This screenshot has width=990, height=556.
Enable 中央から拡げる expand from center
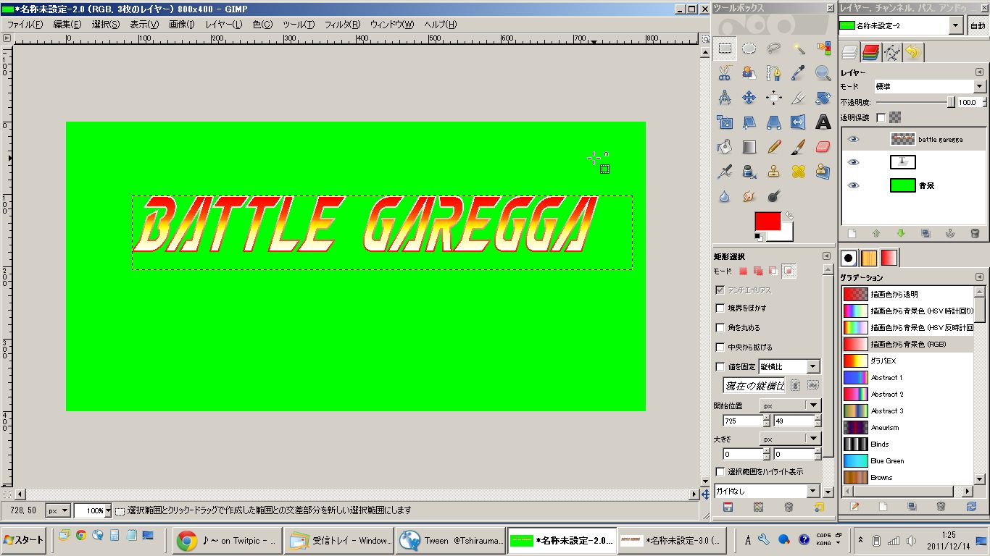720,347
